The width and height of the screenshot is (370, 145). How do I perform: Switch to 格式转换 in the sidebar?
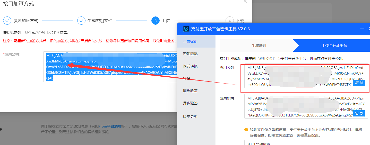point(190,66)
